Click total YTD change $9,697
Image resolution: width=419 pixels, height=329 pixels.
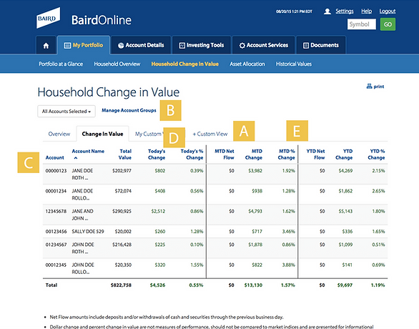[x=345, y=285]
